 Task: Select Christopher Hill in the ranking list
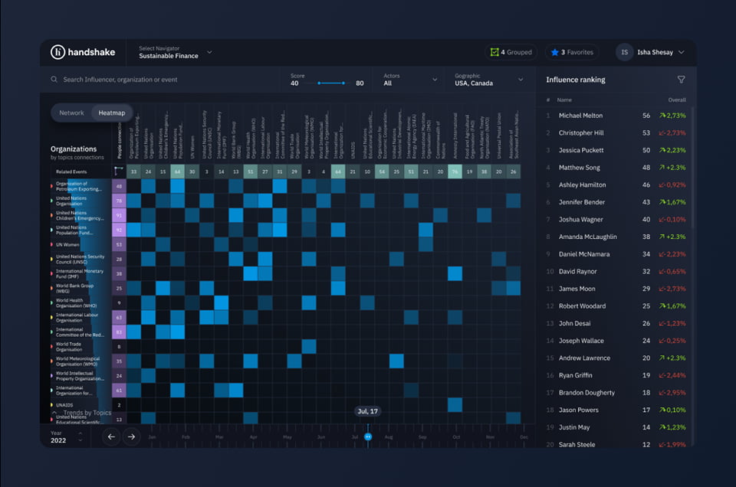click(616, 132)
